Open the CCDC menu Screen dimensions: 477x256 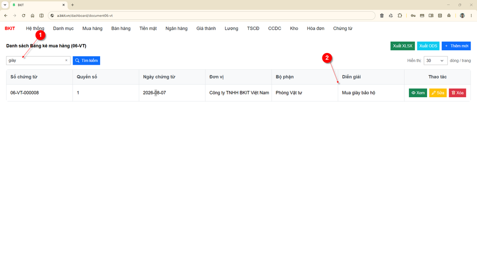click(x=274, y=28)
